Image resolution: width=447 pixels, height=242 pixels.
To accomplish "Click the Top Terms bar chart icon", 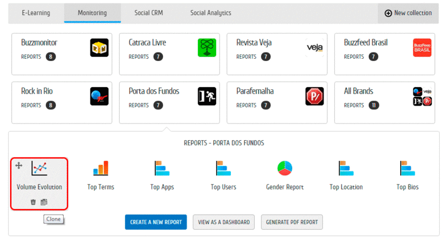I will pyautogui.click(x=101, y=168).
